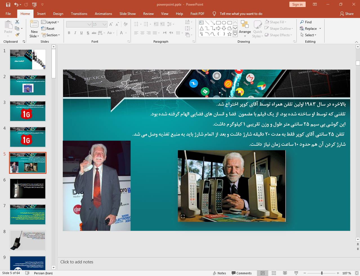This screenshot has height=276, width=360.
Task: Insert a New Slide
Action: tap(34, 29)
